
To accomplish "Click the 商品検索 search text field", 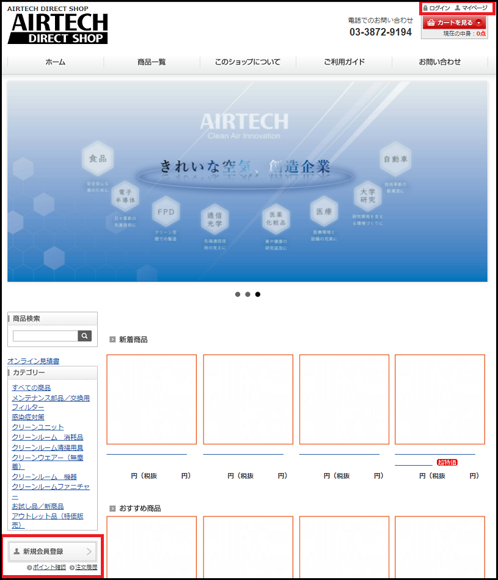I will [45, 336].
